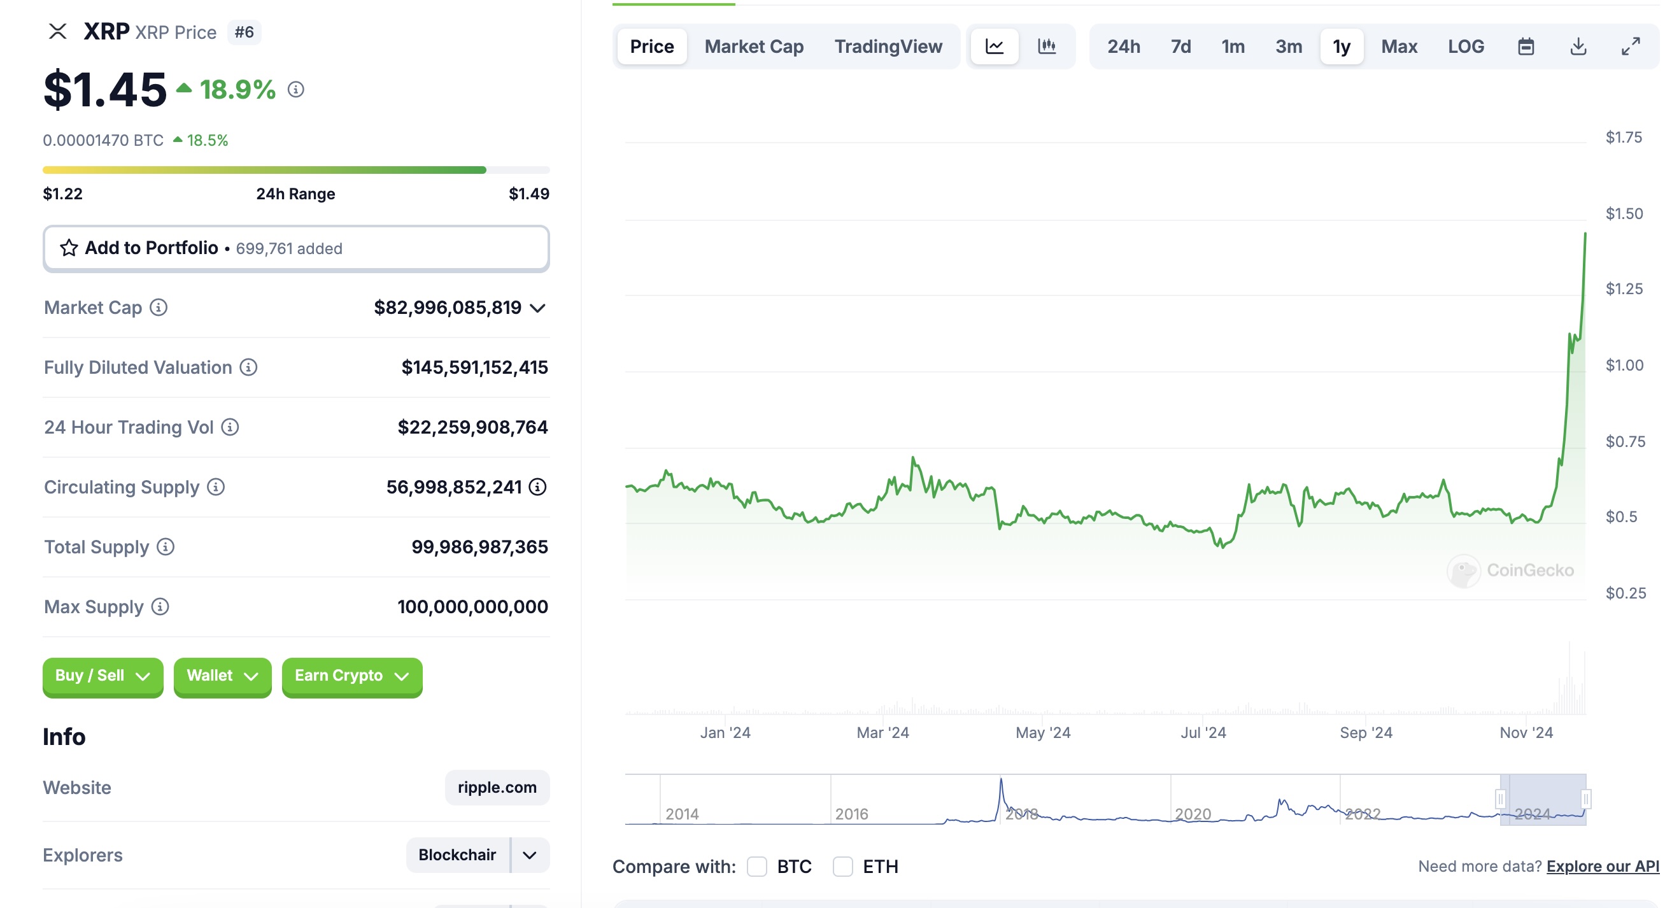This screenshot has height=908, width=1672.
Task: Click Add to Portfolio button
Action: click(296, 248)
